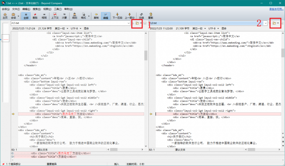Click 2022/7/25 11:22:00 timestamp
Screen dimensions: 285x166
tap(161, 28)
